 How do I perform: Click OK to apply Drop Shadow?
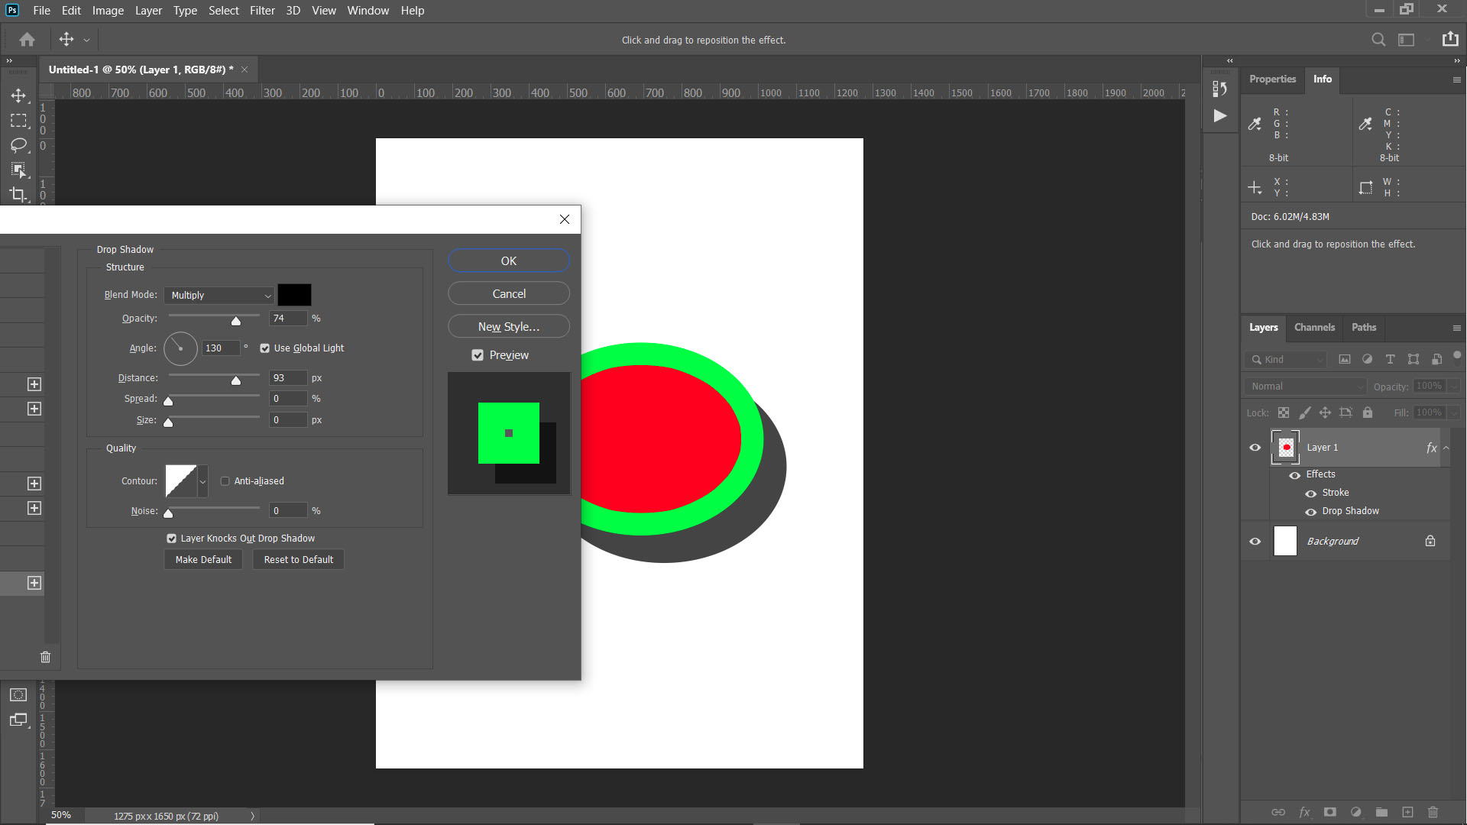point(509,261)
